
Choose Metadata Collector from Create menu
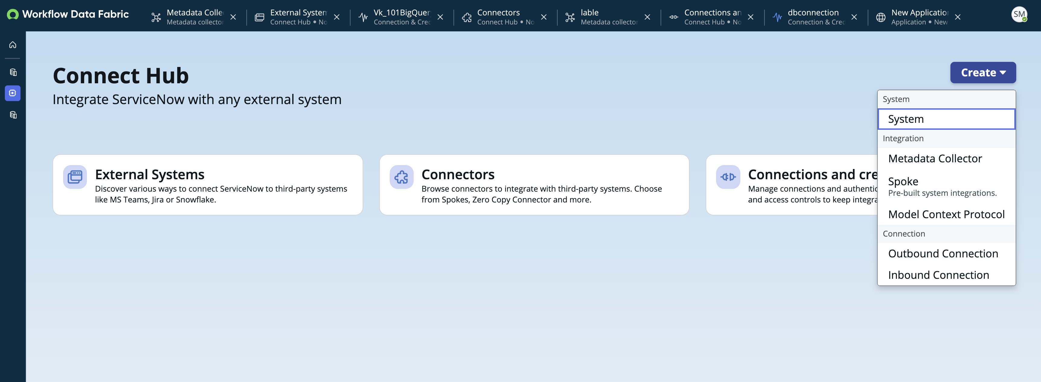click(x=947, y=159)
